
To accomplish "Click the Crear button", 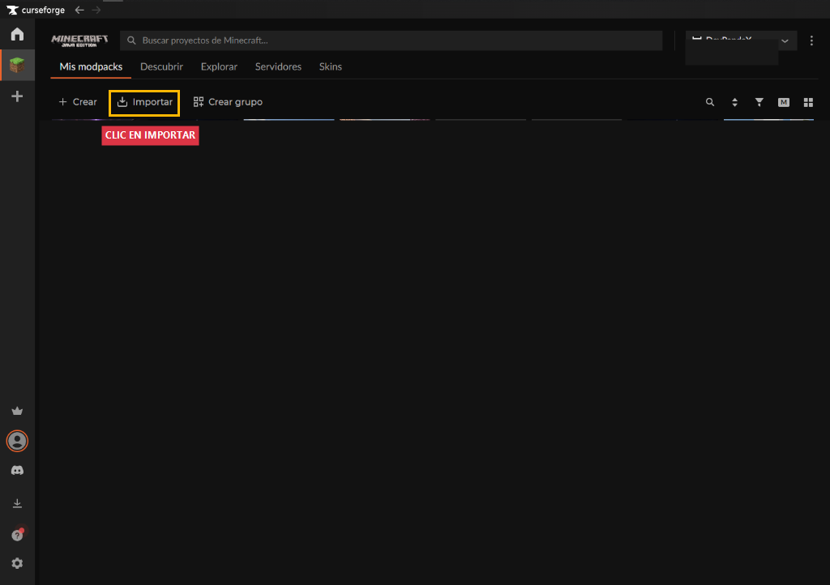I will tap(78, 102).
